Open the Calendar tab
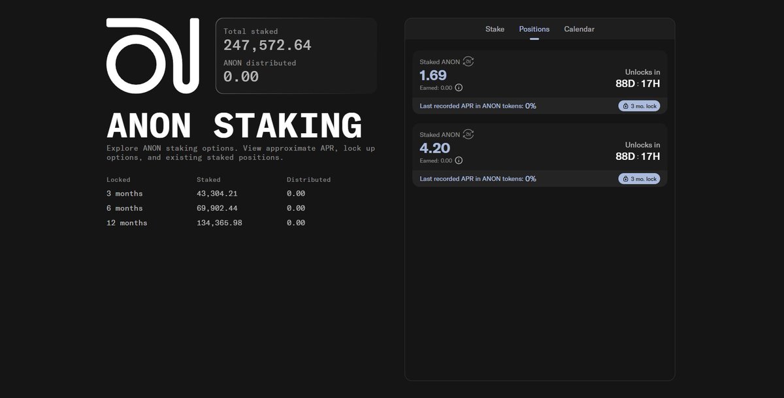 (579, 29)
